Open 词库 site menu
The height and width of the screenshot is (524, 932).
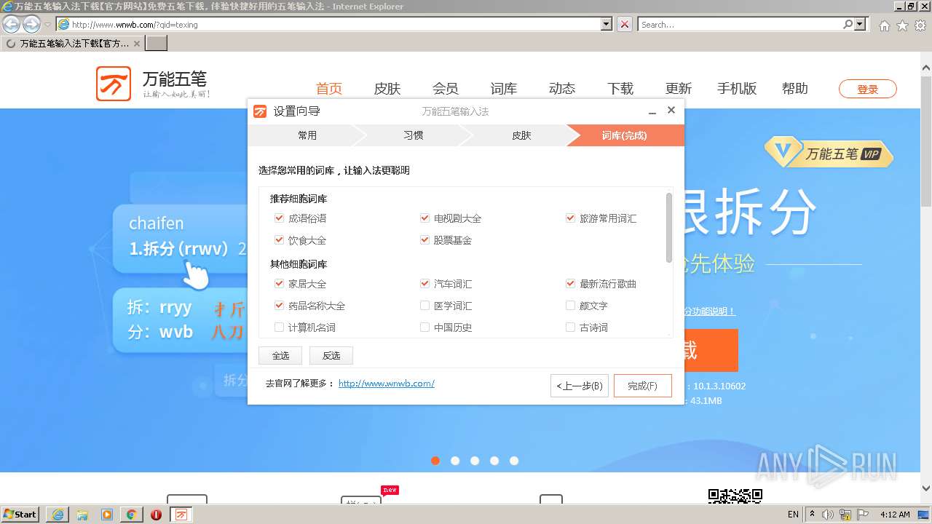pyautogui.click(x=504, y=89)
